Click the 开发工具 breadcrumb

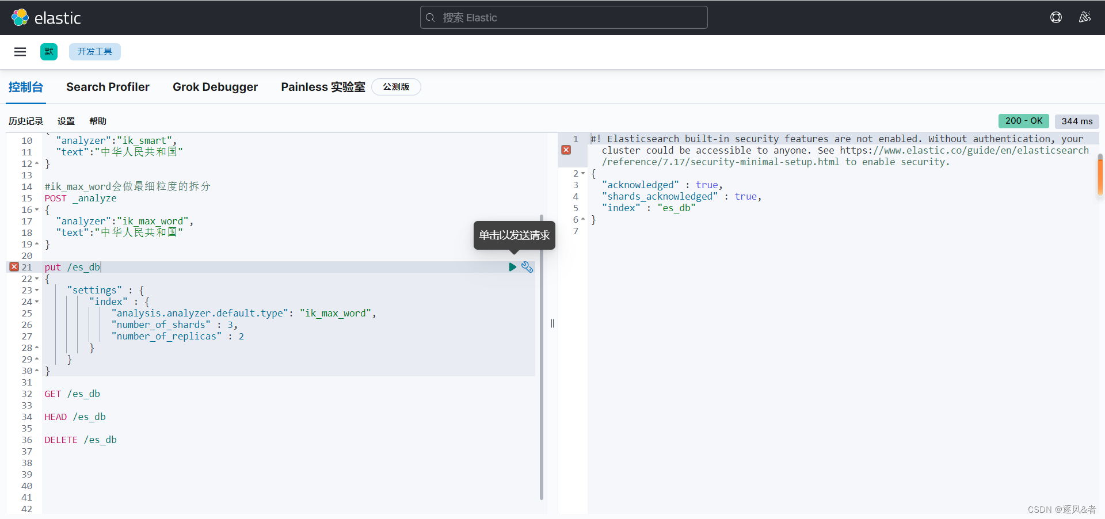(x=94, y=52)
